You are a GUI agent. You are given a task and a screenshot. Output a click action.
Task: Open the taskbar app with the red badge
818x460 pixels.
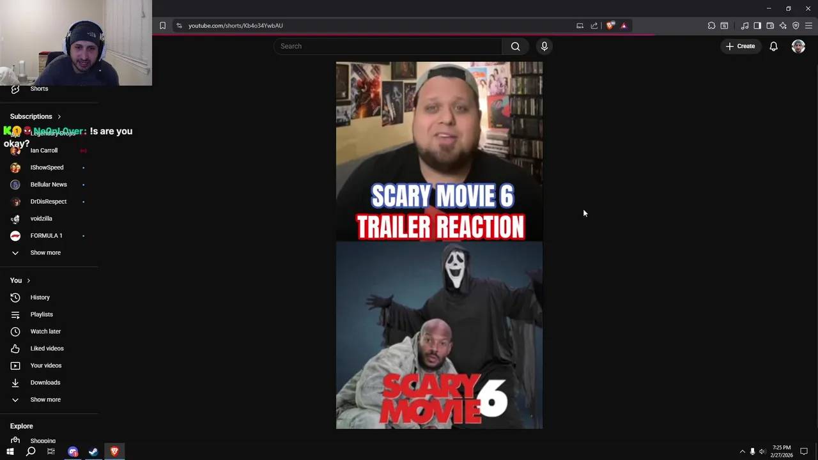pos(73,452)
